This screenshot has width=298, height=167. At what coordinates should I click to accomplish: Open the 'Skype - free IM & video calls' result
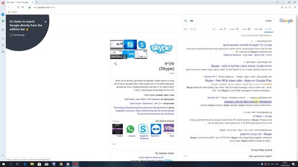(x=238, y=81)
